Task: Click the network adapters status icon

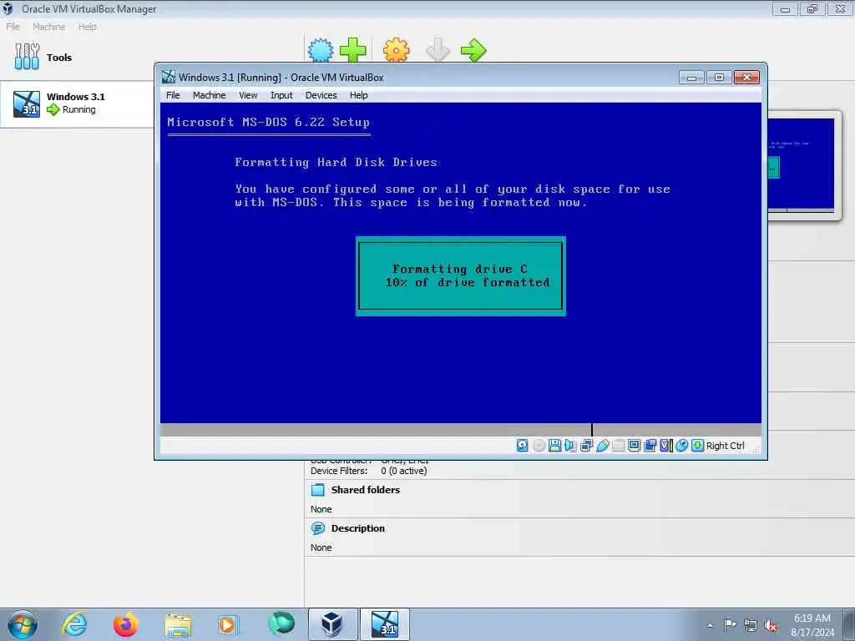Action: coord(587,446)
